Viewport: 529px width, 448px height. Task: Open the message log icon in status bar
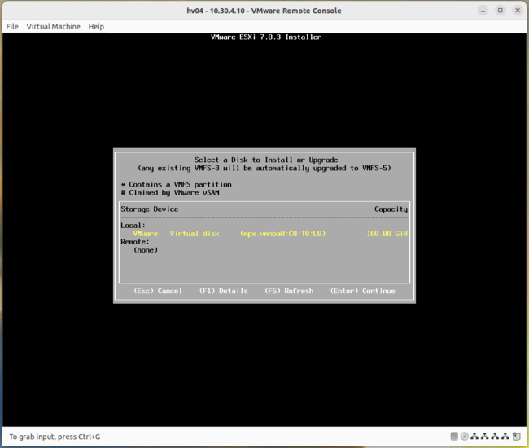point(516,436)
